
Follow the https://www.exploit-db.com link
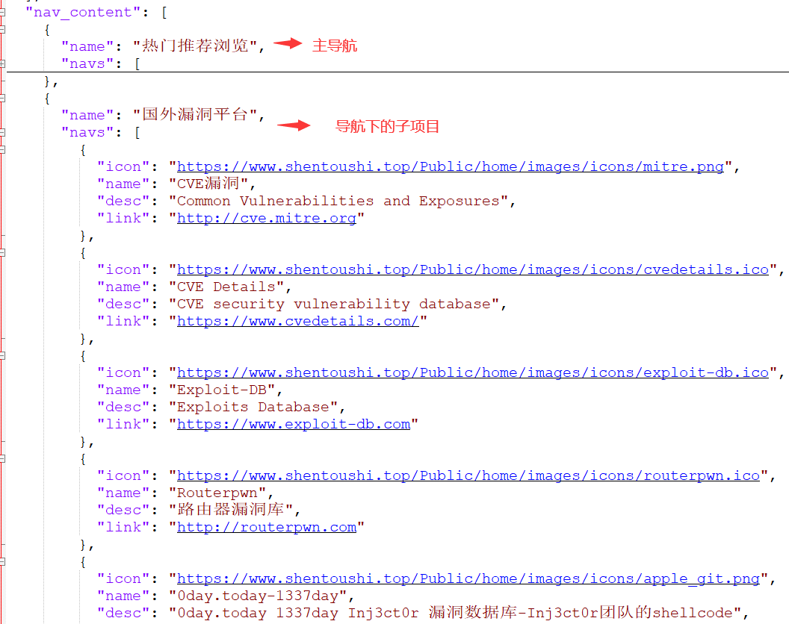(x=294, y=425)
